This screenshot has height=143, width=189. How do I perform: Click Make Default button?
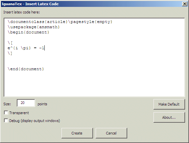coord(169,104)
